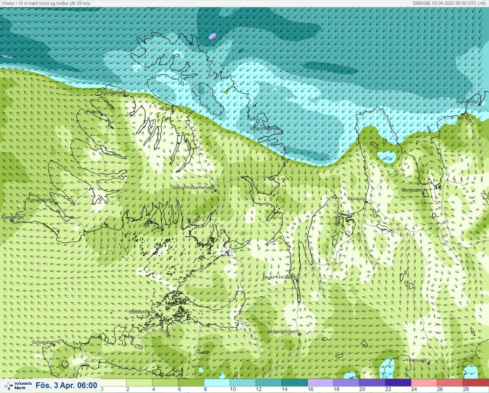Select the Æðey station label
This screenshot has width=489, height=393.
click(167, 108)
